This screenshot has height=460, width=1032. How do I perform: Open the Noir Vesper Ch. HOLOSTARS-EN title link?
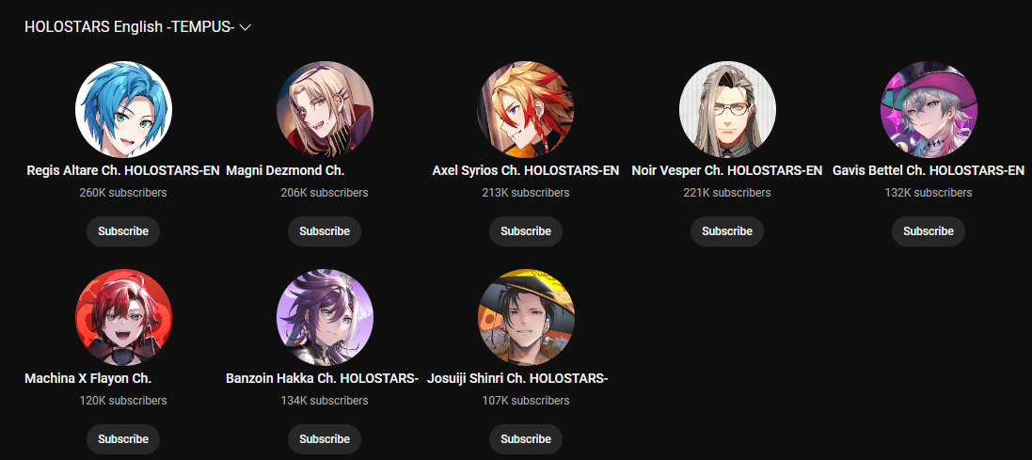coord(727,171)
